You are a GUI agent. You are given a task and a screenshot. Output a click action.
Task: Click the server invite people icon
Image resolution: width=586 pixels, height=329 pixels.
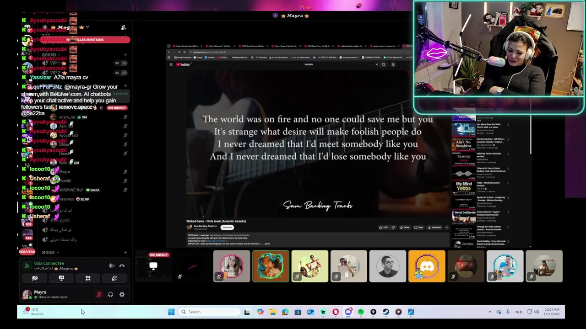123,27
